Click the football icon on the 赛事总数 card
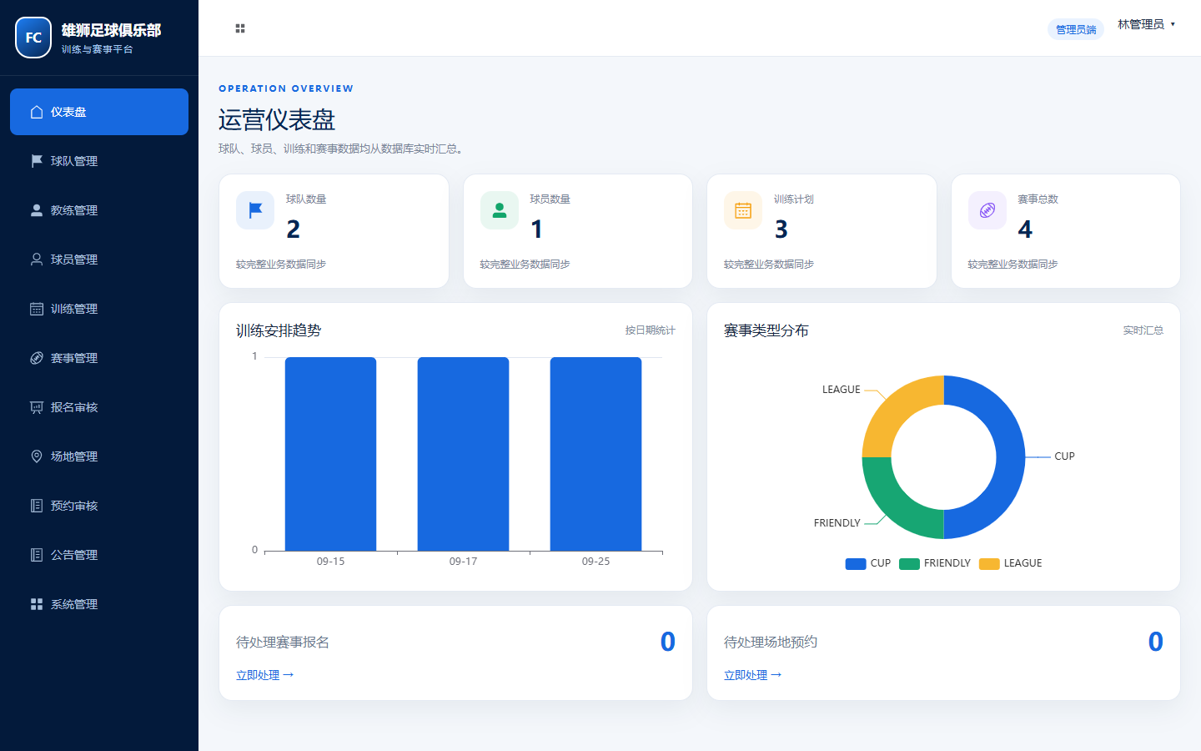 pos(987,210)
